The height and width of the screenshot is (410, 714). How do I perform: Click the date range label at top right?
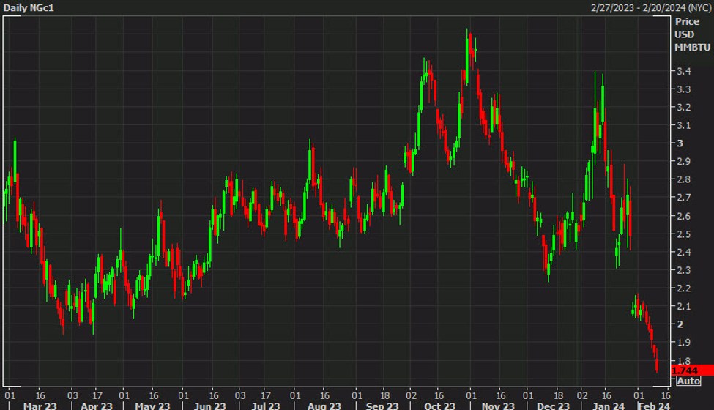(x=650, y=7)
